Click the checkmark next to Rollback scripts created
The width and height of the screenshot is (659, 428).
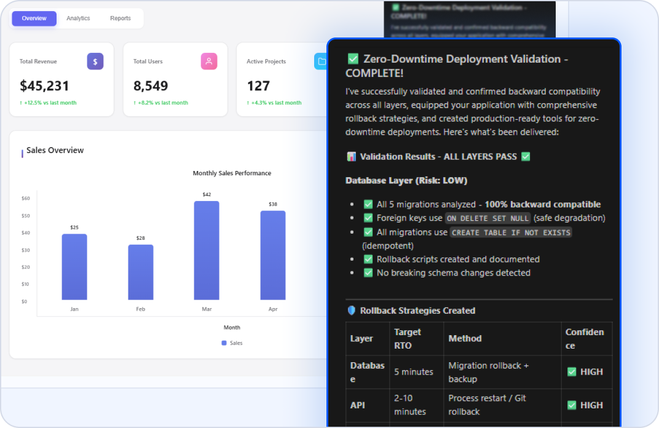(x=368, y=260)
